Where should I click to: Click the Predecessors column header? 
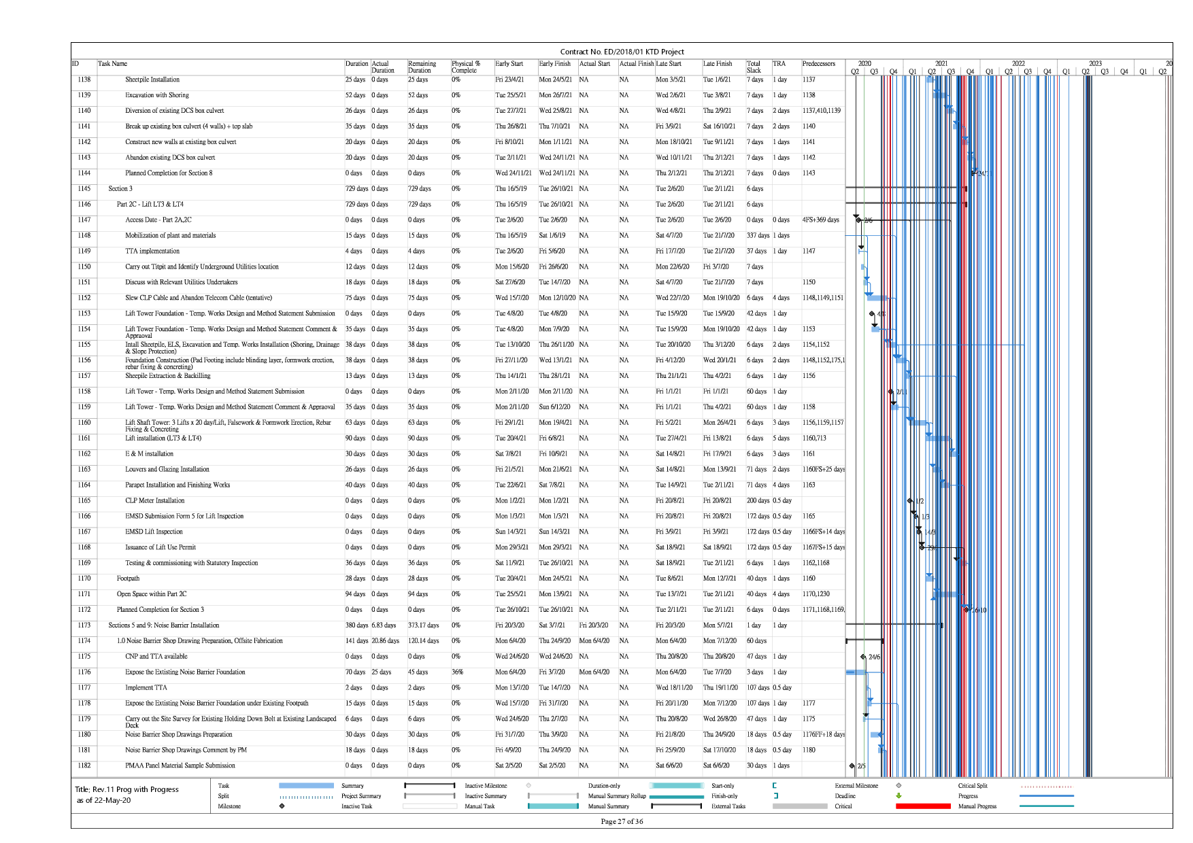click(x=818, y=64)
